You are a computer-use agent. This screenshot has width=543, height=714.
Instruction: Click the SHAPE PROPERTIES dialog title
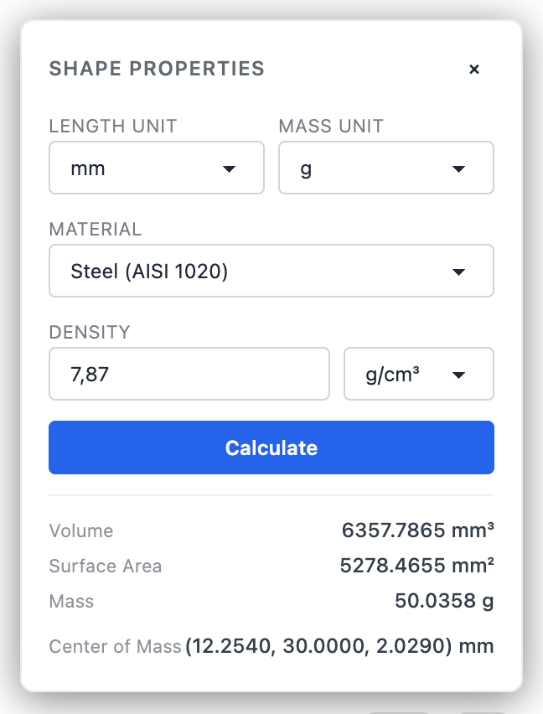157,69
